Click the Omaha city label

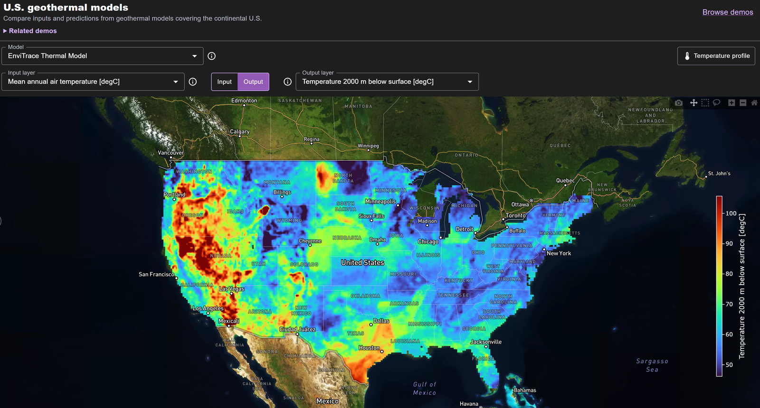click(378, 240)
